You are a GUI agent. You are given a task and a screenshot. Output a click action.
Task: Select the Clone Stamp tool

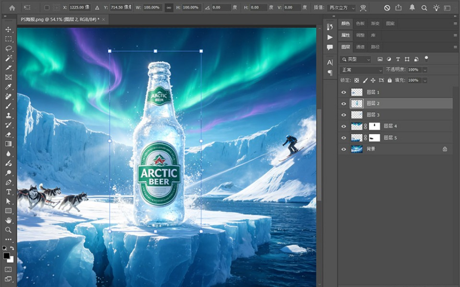8,115
